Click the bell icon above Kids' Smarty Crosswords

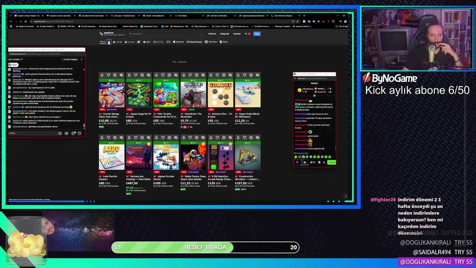[156, 75]
